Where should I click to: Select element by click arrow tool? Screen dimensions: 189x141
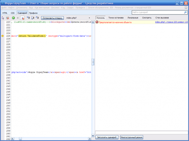coord(3,18)
